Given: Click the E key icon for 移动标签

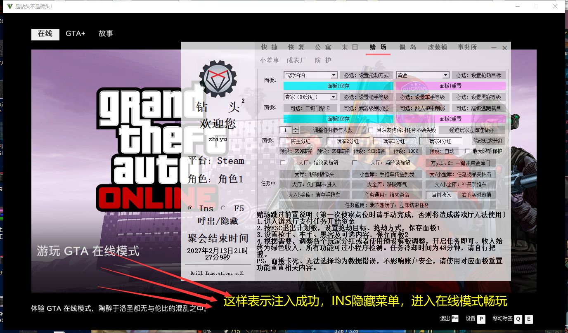Looking at the screenshot, I should (528, 319).
